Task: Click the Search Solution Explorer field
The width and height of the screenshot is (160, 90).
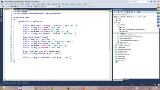Action: pos(135,14)
